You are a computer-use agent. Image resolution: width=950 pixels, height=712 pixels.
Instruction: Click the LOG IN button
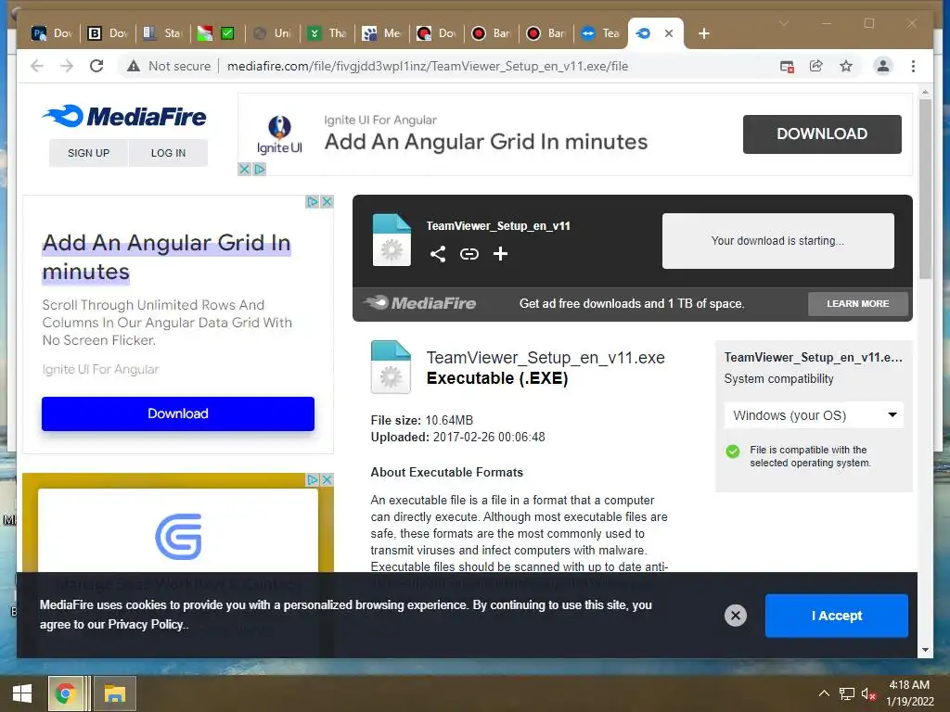[x=169, y=153]
